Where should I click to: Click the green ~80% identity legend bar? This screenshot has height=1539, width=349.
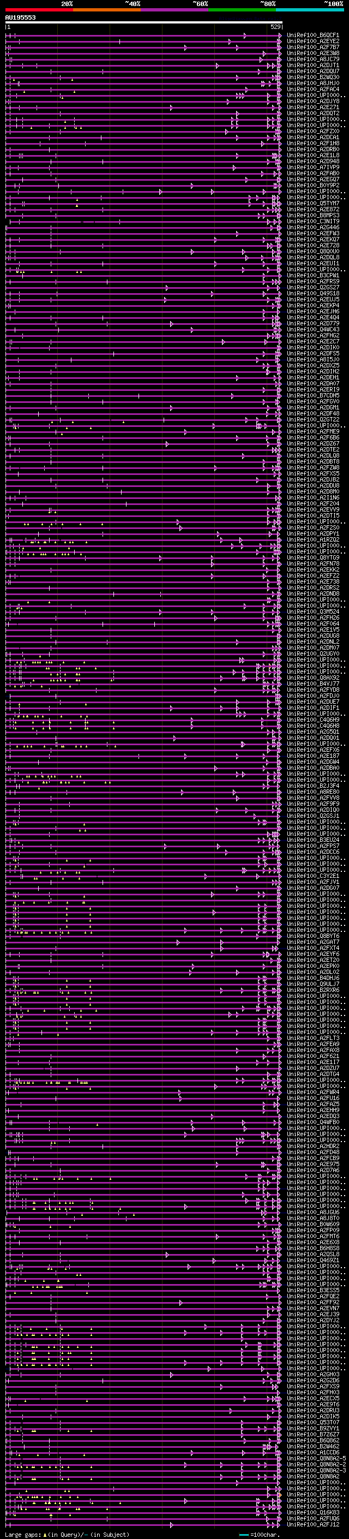pos(242,10)
